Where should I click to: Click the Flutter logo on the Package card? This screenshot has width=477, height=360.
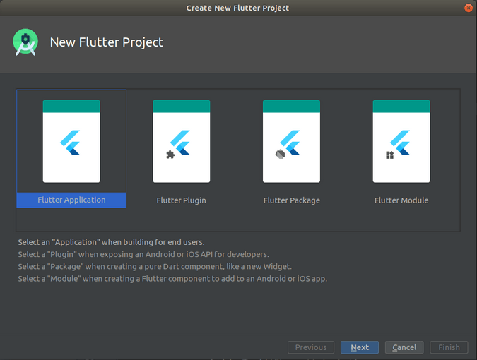(292, 142)
